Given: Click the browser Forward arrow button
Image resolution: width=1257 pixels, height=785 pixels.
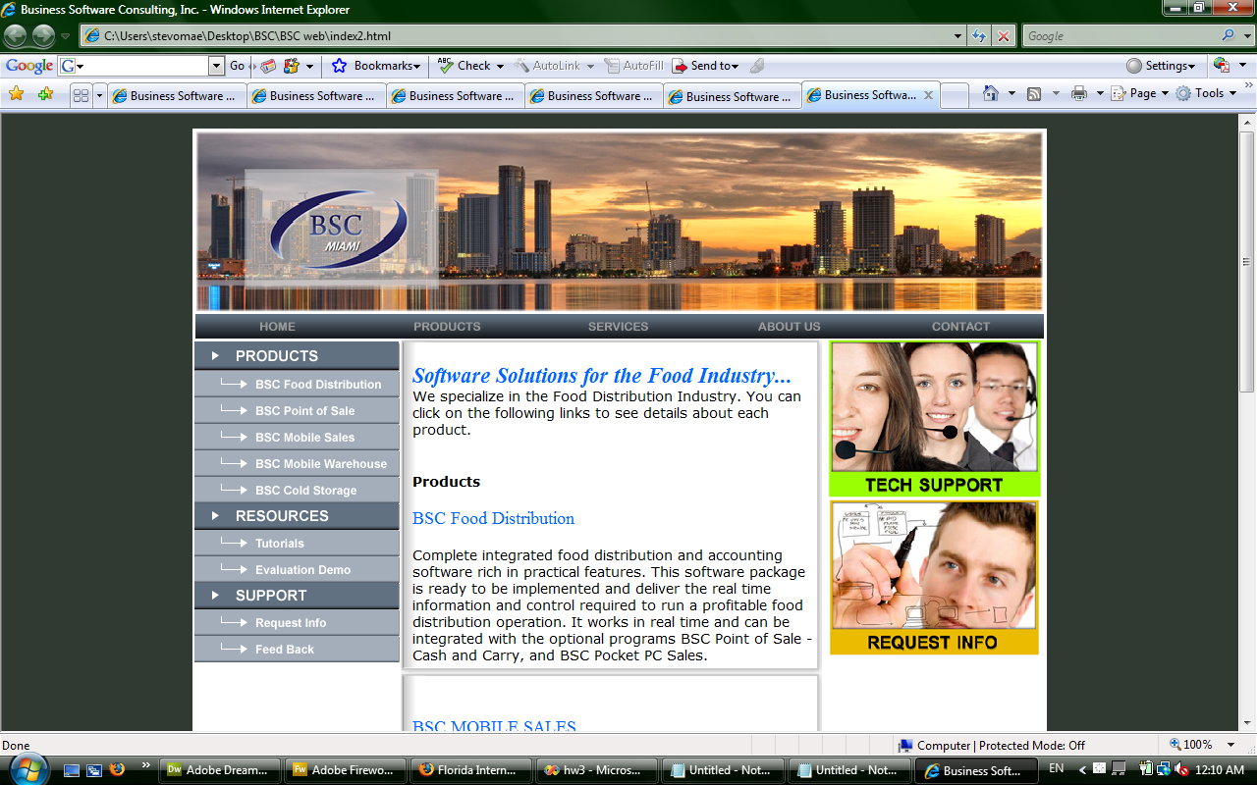Looking at the screenshot, I should point(43,36).
